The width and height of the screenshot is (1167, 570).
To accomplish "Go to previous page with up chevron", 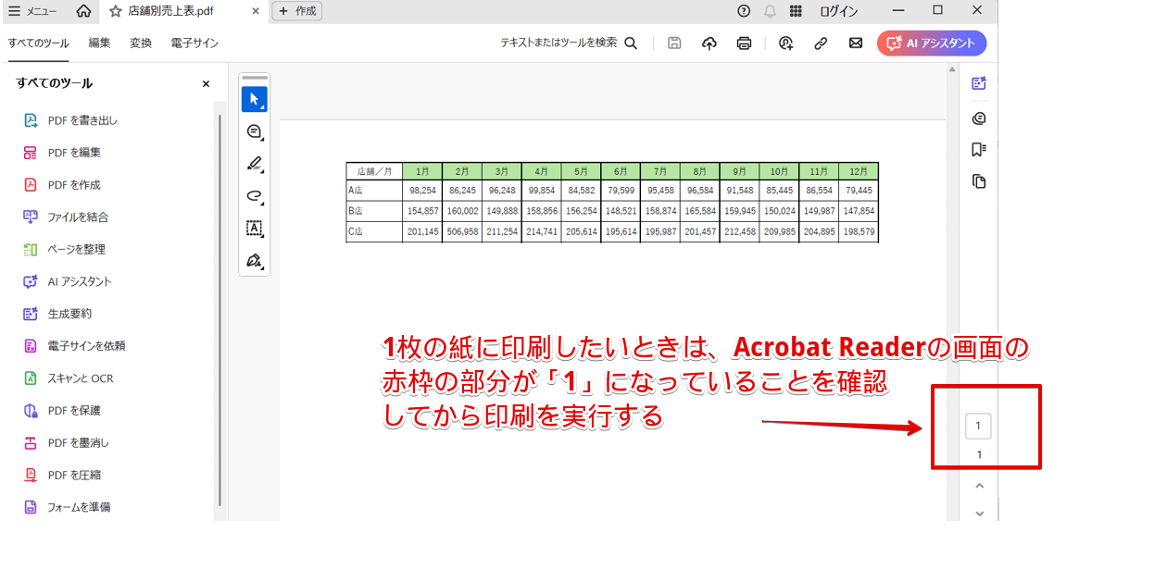I will [980, 486].
